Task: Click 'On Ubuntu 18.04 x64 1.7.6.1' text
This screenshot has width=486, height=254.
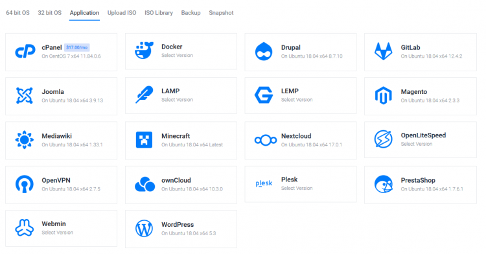Action: (432, 189)
